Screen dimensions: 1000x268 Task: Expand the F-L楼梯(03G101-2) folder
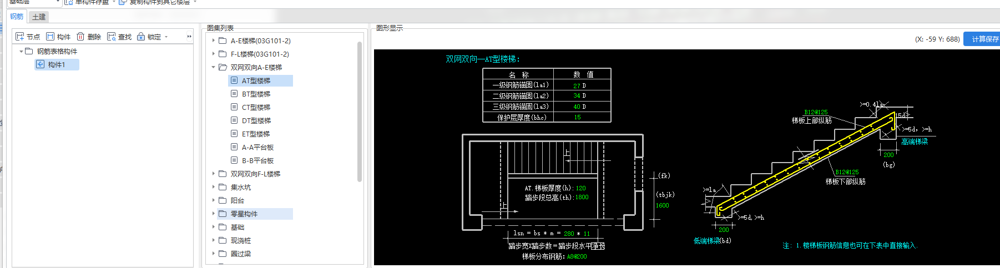[x=213, y=54]
